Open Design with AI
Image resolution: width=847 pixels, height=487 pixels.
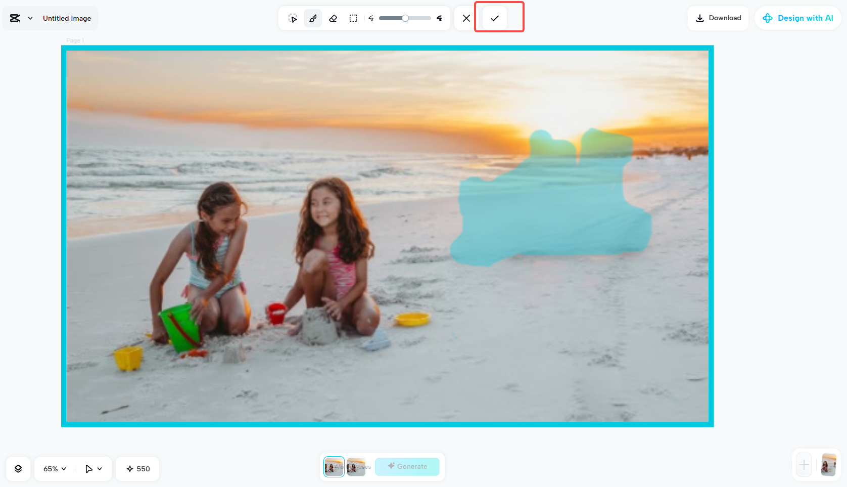click(x=798, y=18)
